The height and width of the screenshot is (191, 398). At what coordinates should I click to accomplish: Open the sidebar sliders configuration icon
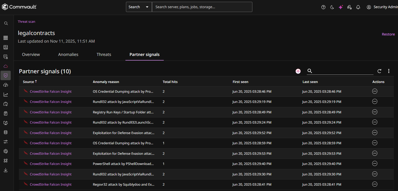tap(6, 142)
